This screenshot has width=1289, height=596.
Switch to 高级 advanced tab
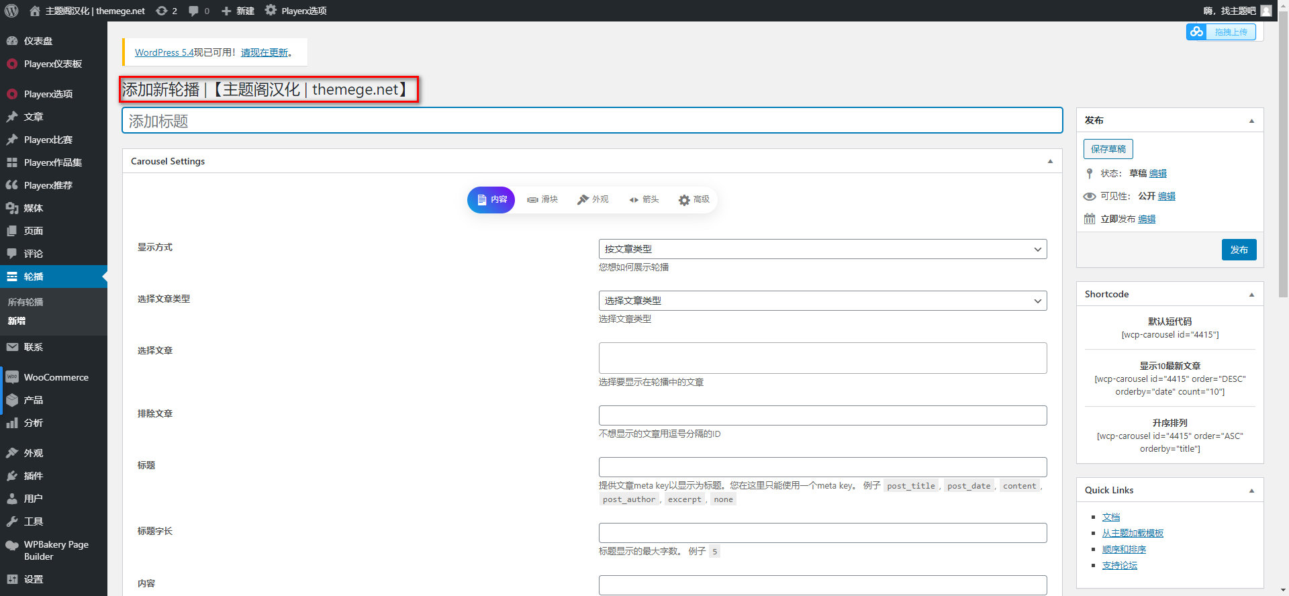pos(694,200)
